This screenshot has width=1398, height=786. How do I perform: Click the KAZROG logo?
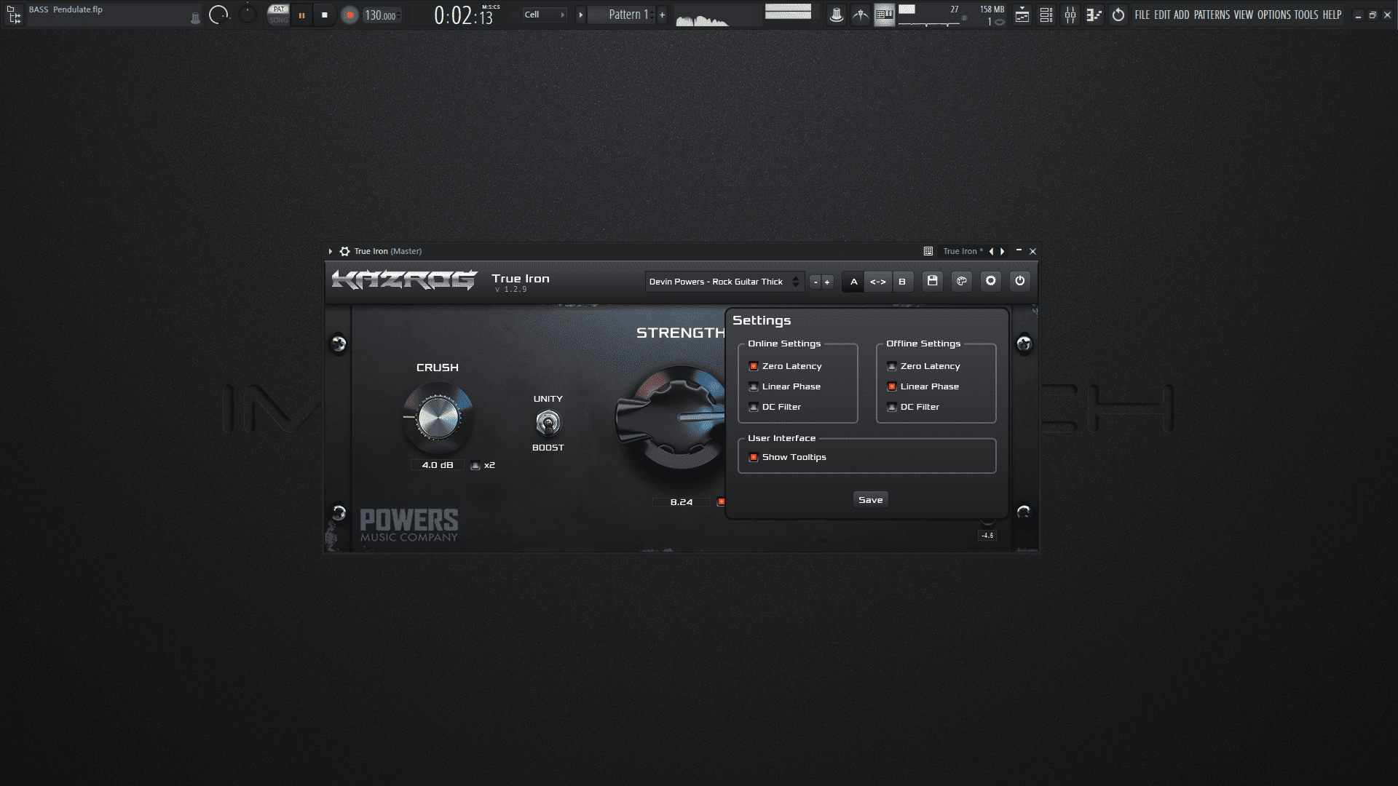coord(405,279)
